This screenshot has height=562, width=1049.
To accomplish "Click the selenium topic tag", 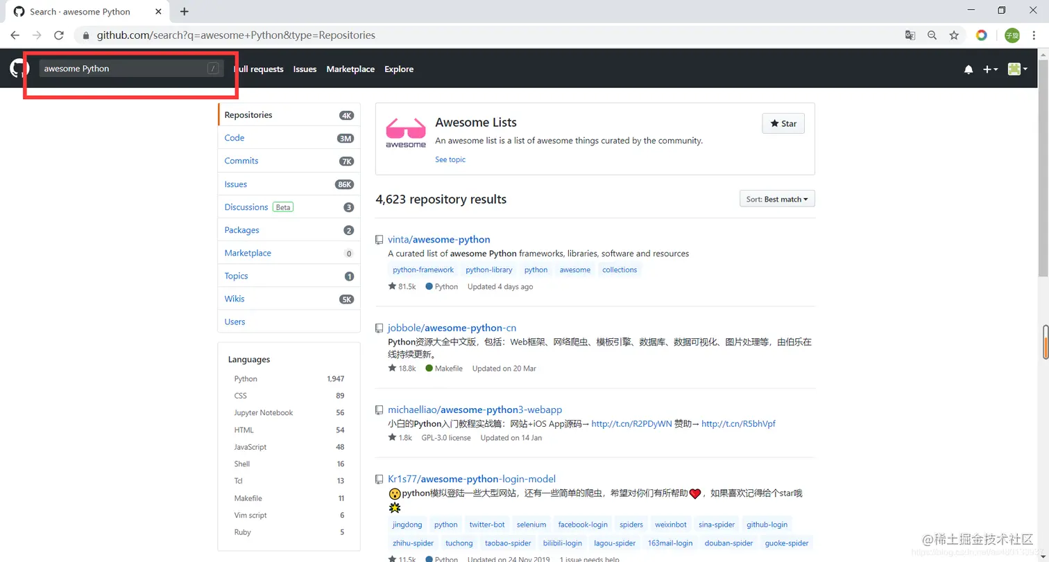I will point(531,525).
